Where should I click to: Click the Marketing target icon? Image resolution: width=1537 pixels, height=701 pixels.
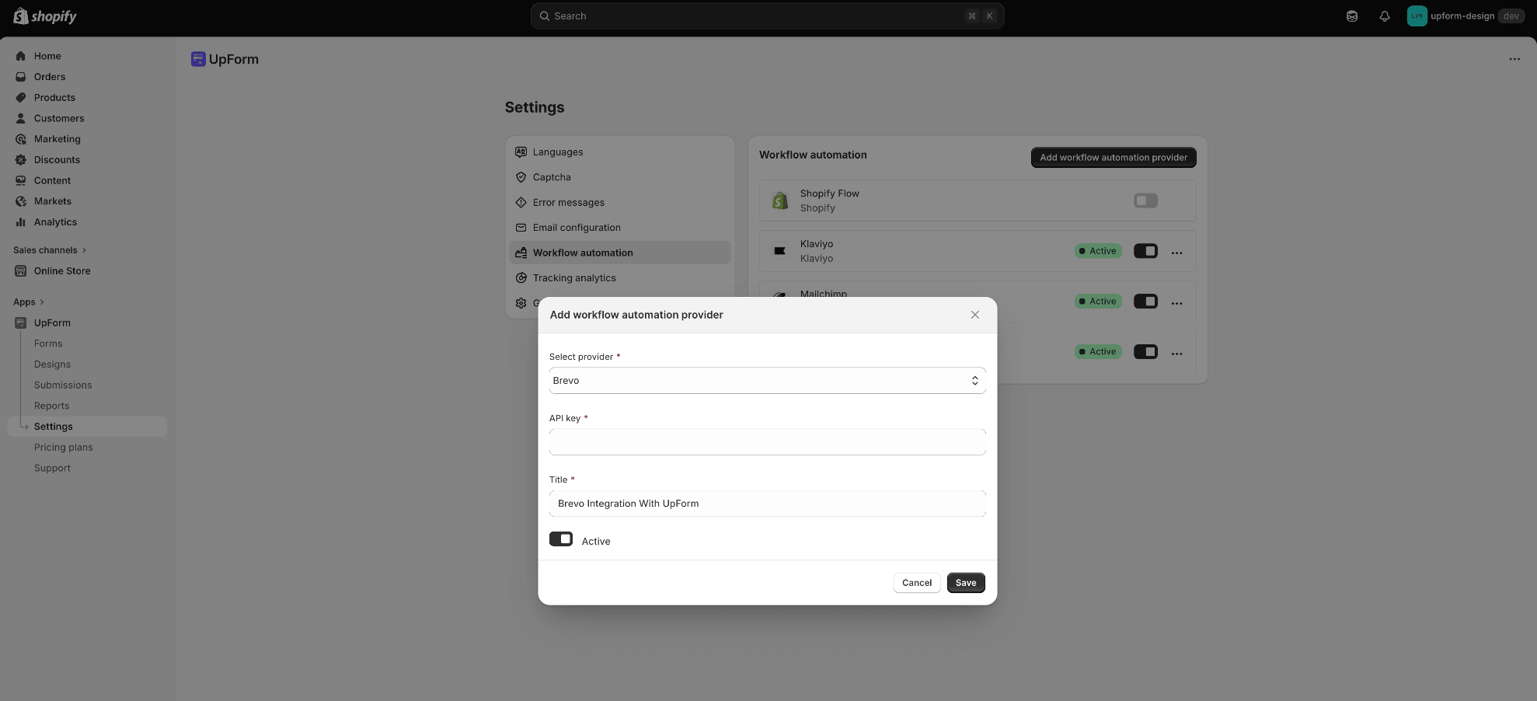point(21,139)
